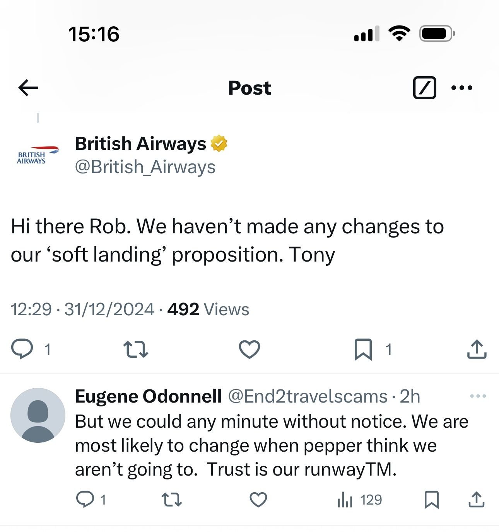
Task: Open the Grok slash icon
Action: (x=424, y=88)
